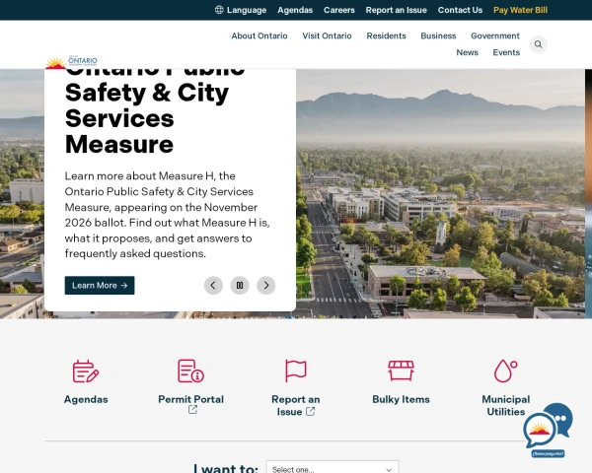Open Agendas in the top utility bar
Image resolution: width=592 pixels, height=473 pixels.
(295, 10)
